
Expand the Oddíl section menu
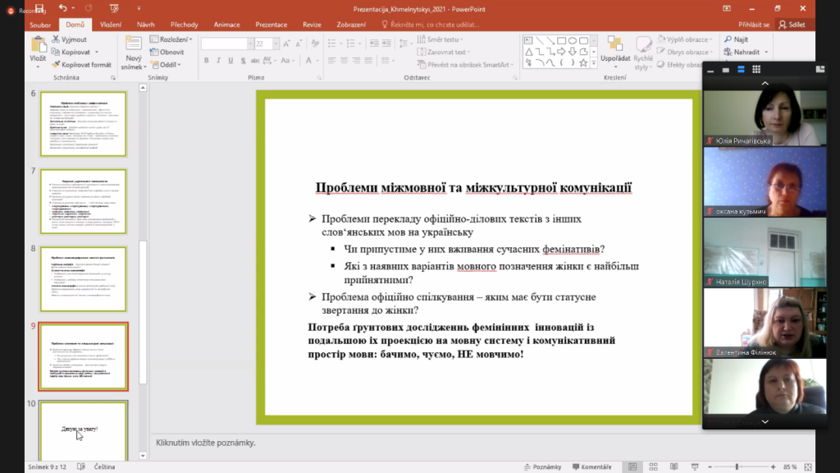(166, 65)
